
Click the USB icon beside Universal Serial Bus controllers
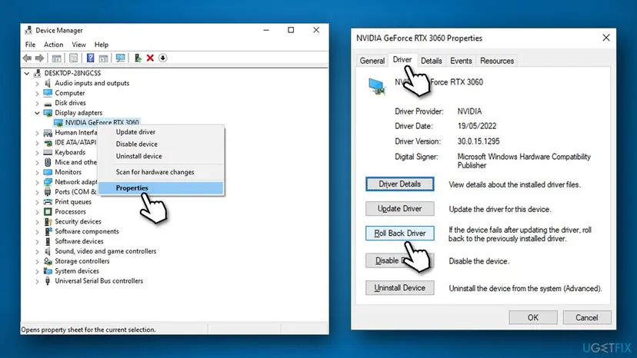tap(48, 281)
